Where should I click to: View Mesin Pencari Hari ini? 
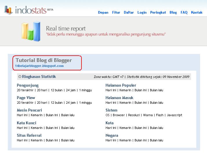(22, 115)
